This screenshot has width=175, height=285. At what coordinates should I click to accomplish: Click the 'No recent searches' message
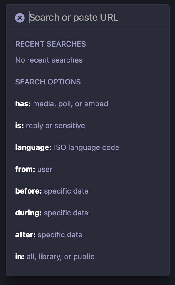49,60
